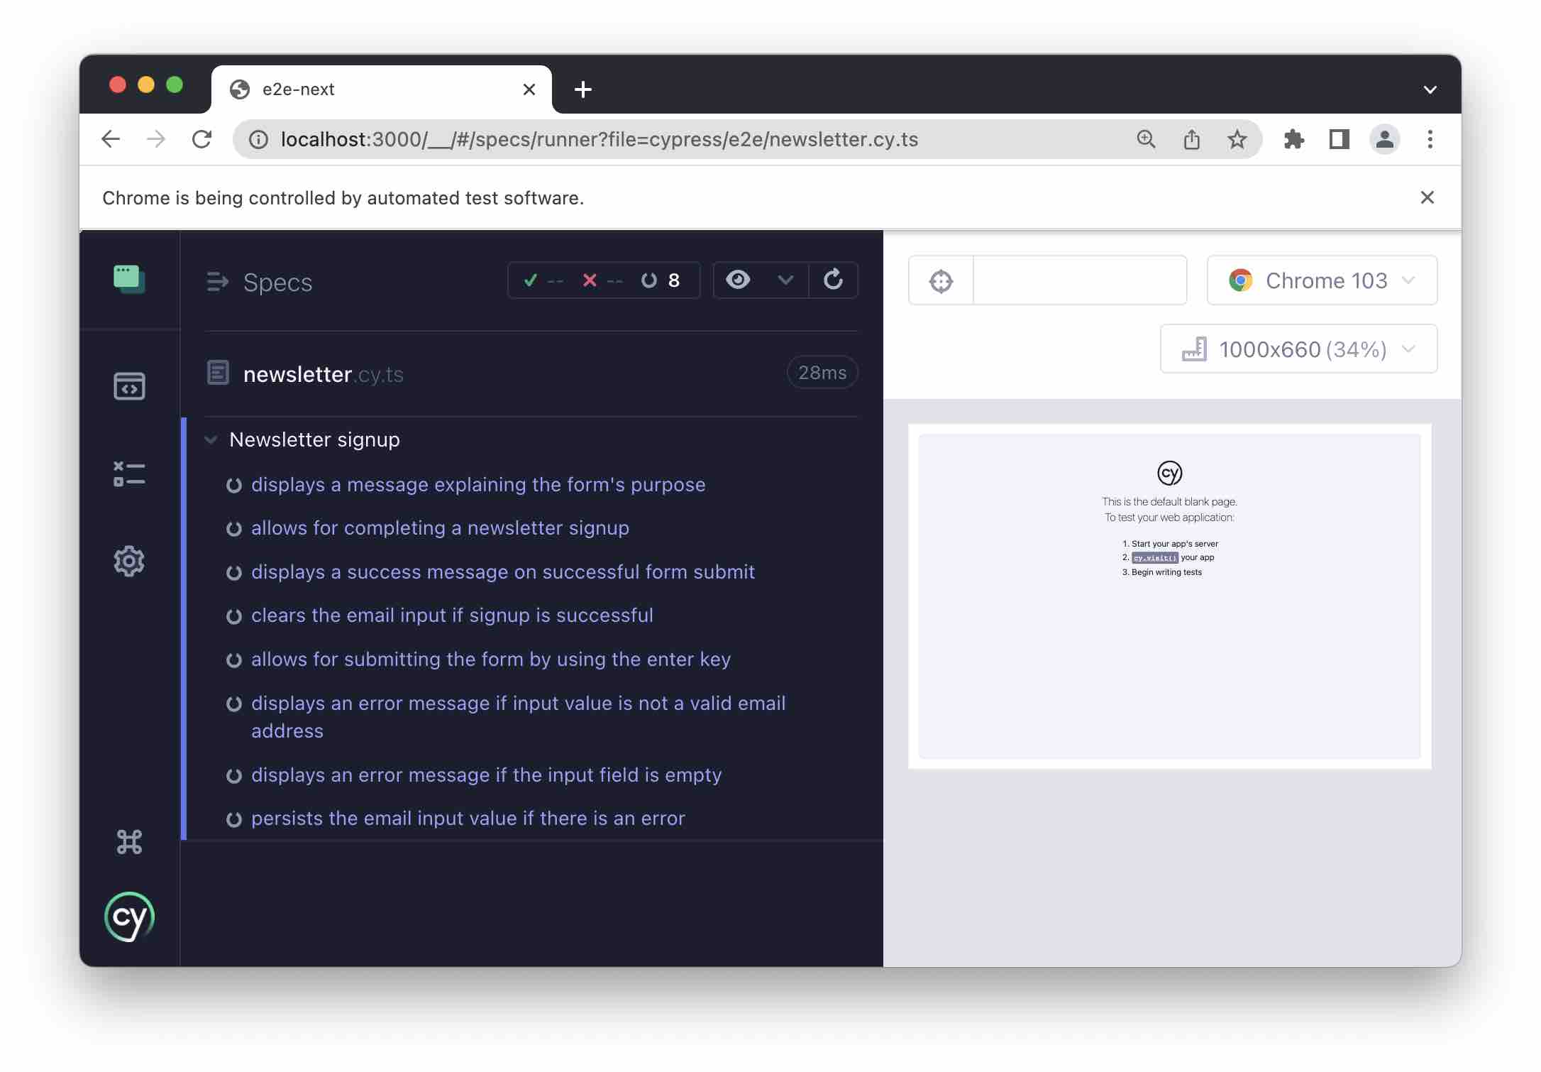Open the browser extensions puzzle icon

1294,139
